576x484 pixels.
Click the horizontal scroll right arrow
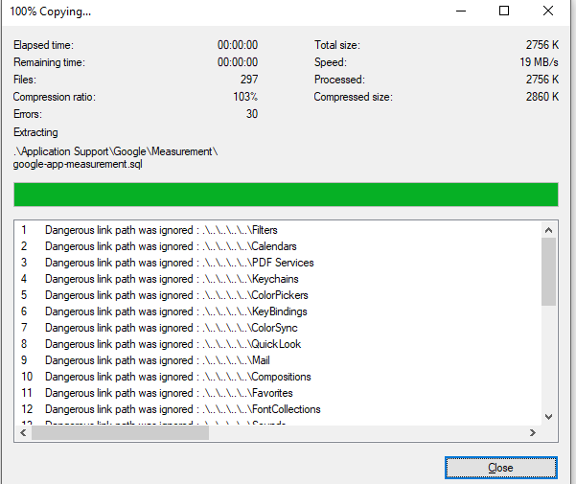point(533,433)
